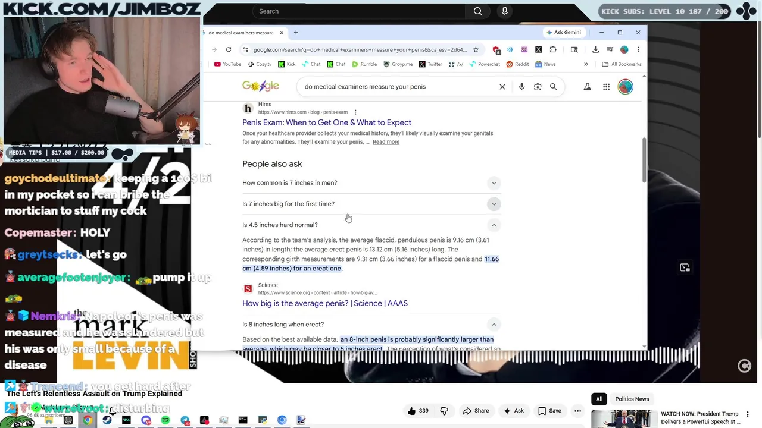This screenshot has height=428, width=762.
Task: Open Groyp.me bookmark
Action: click(398, 64)
